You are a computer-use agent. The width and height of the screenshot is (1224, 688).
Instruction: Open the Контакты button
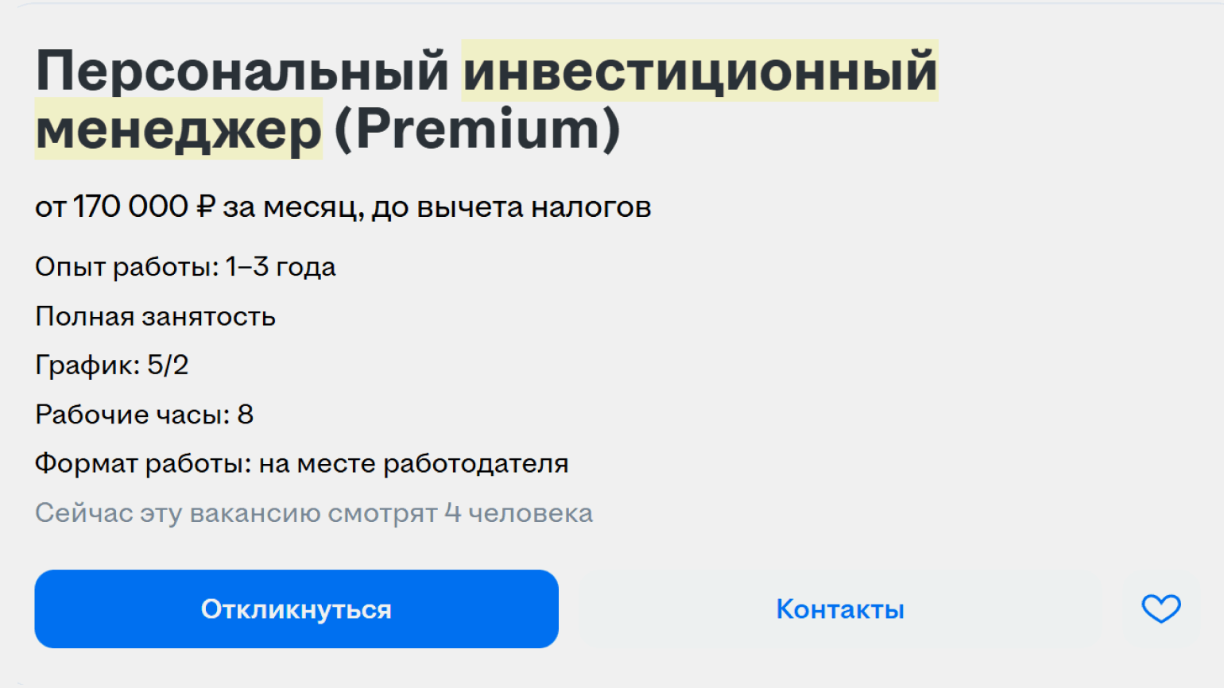point(840,609)
